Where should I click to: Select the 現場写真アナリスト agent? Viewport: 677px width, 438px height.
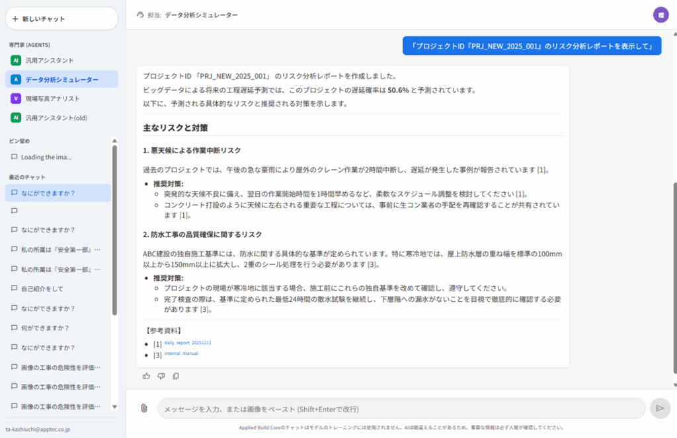[x=61, y=98]
